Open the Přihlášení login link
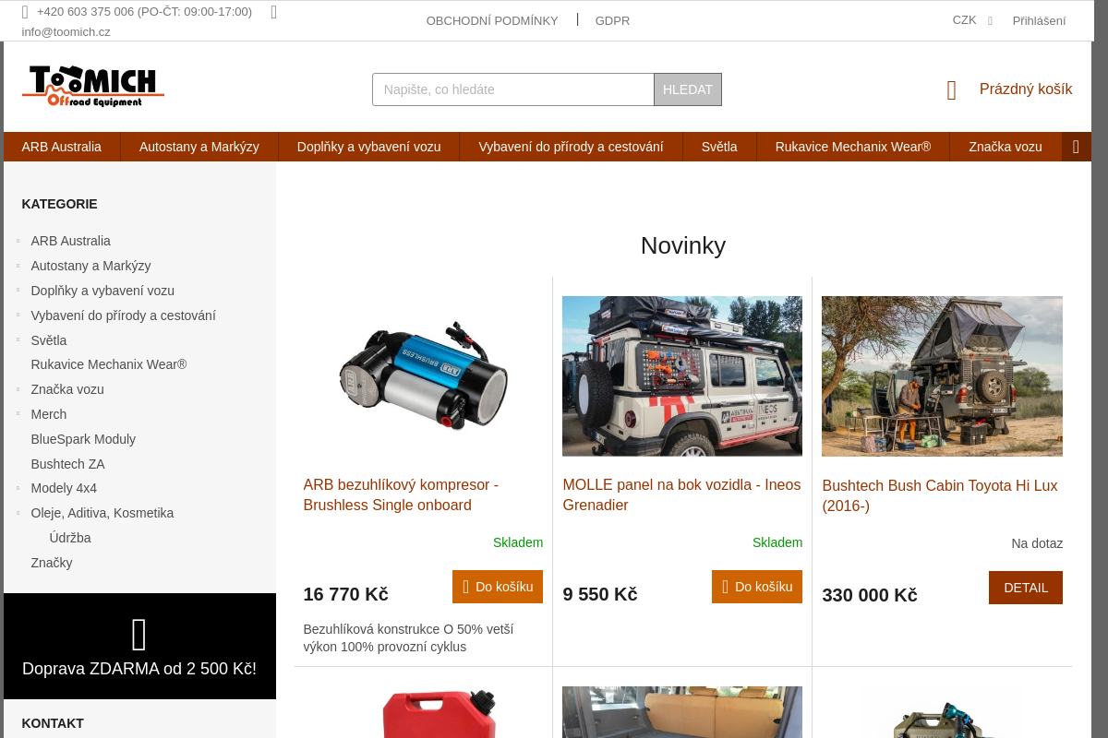Viewport: 1108px width, 738px height. coord(1039,20)
